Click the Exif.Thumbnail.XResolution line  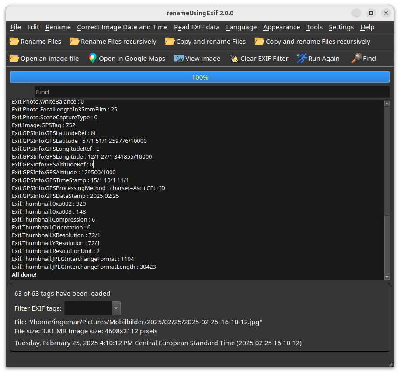point(56,235)
